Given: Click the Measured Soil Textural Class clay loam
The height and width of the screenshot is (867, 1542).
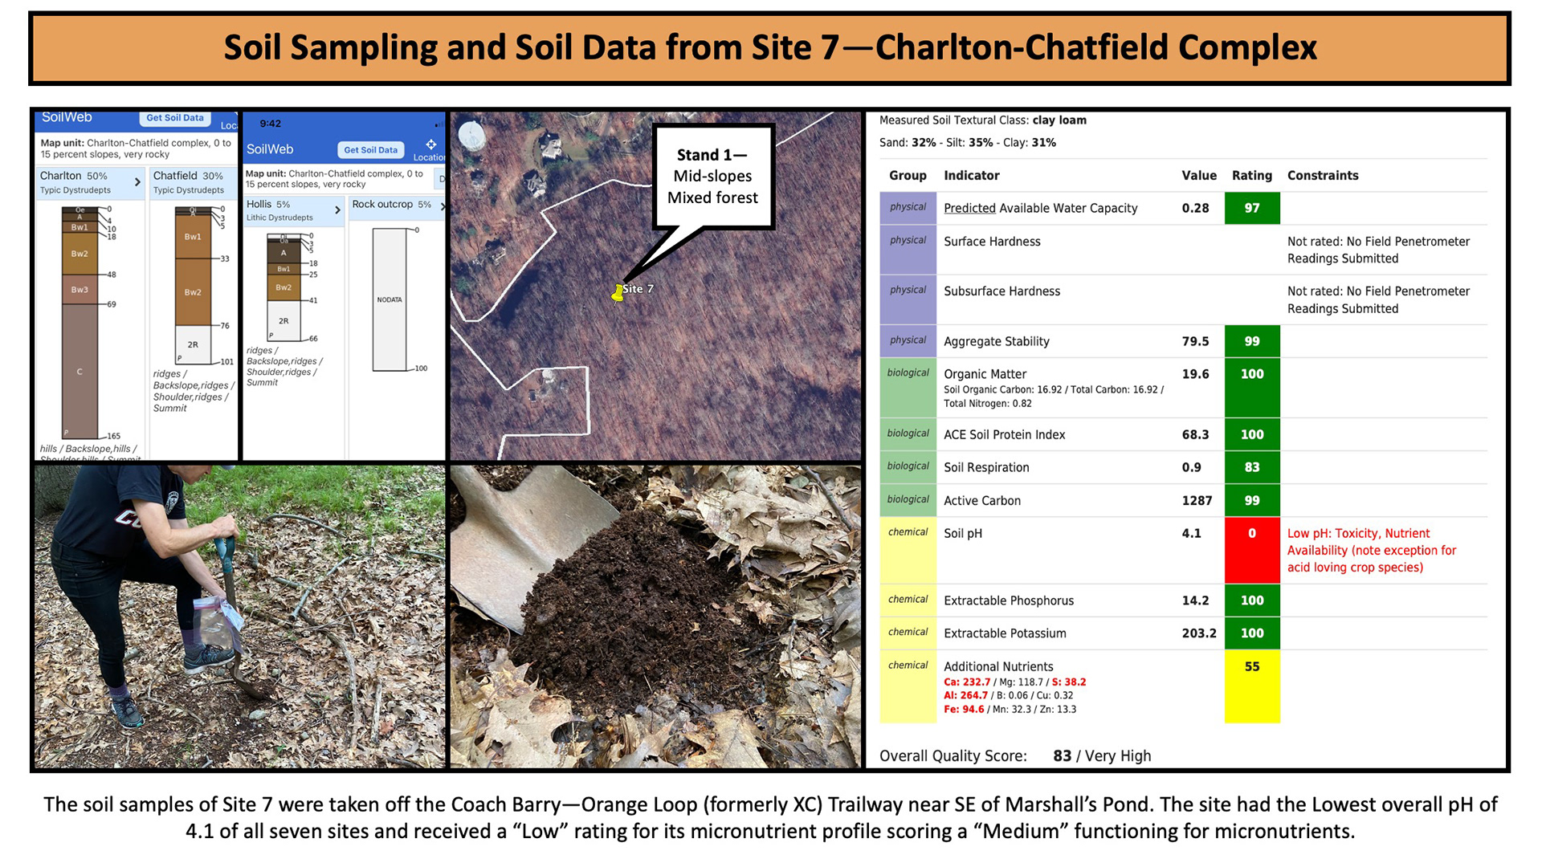Looking at the screenshot, I should pyautogui.click(x=982, y=120).
